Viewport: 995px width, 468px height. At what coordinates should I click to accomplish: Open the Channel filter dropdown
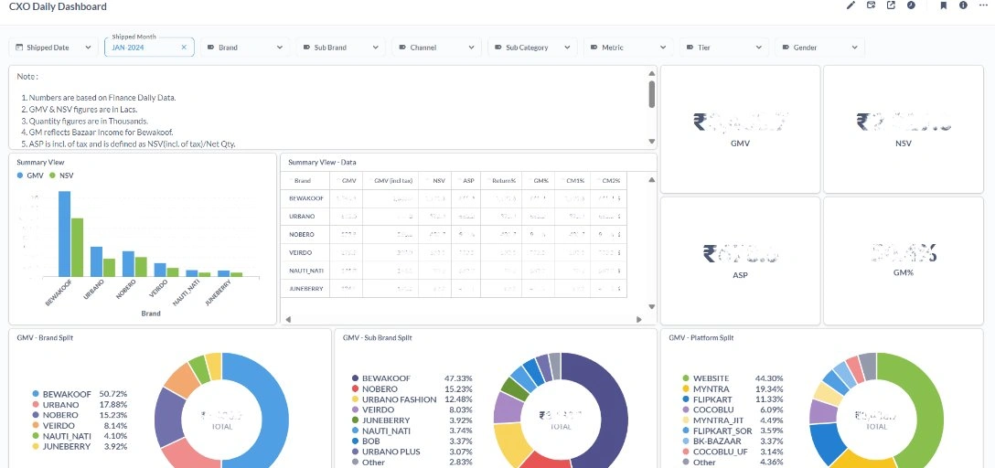[x=436, y=48]
